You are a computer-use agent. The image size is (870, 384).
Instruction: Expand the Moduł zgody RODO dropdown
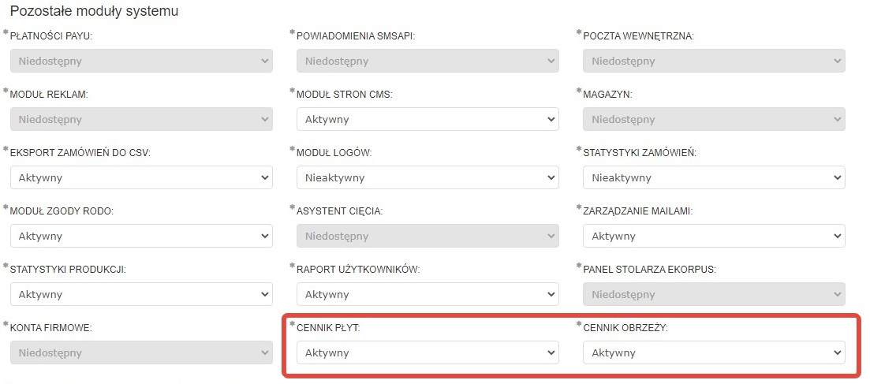pos(141,236)
